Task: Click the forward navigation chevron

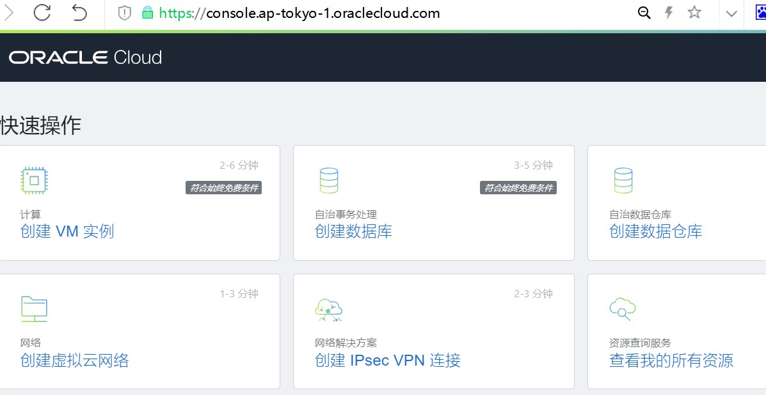Action: (x=8, y=13)
